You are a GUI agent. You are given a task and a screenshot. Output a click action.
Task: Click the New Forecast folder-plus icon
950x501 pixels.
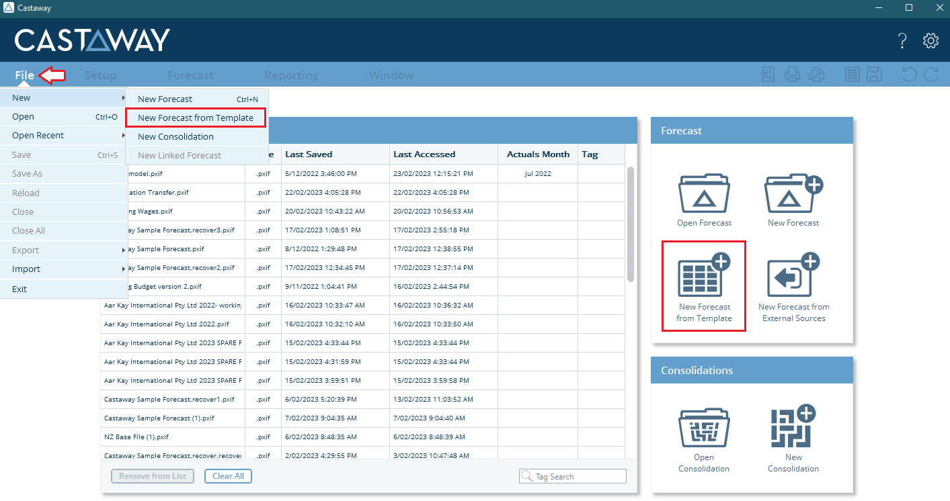click(x=793, y=193)
